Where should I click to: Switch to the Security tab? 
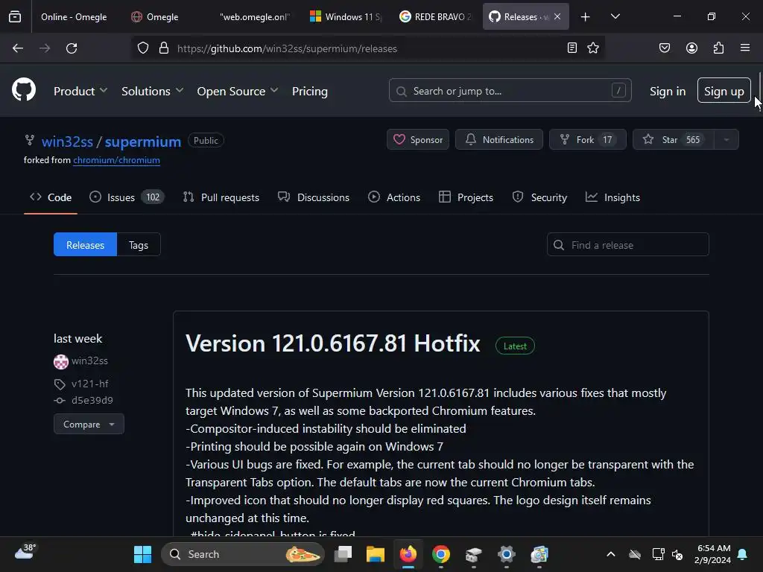coord(539,197)
